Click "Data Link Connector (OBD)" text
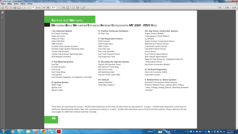The height and width of the screenshot is (134, 238). pos(156,72)
